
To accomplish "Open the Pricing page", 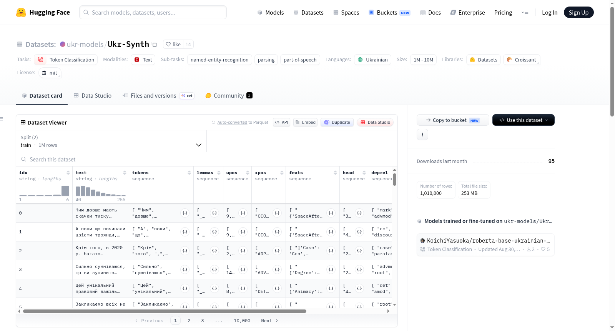I will tap(503, 12).
